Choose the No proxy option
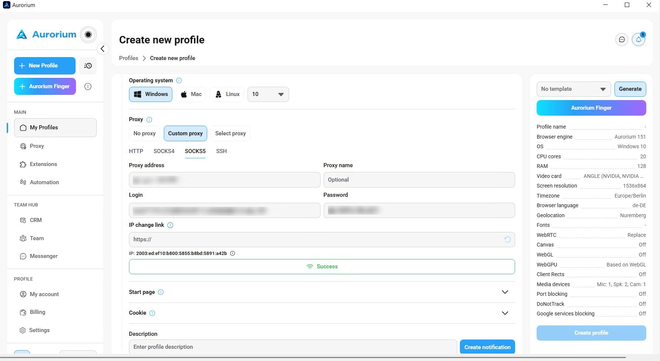 click(x=145, y=133)
